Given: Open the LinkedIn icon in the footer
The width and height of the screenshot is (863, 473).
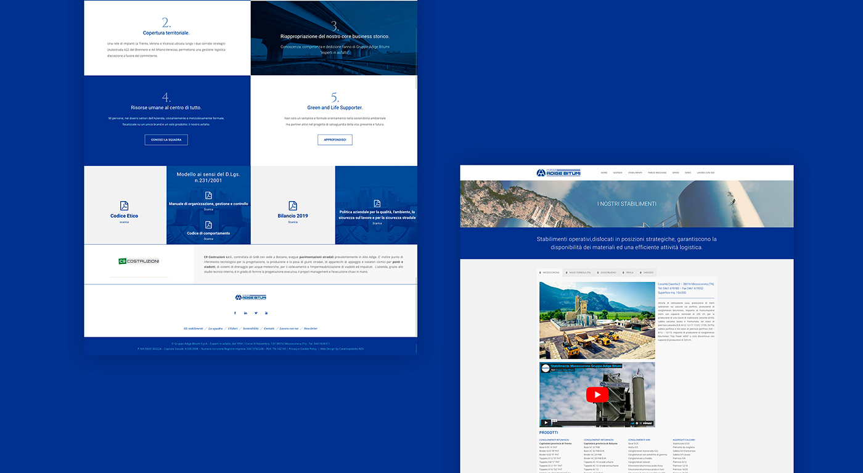Looking at the screenshot, I should coord(245,313).
